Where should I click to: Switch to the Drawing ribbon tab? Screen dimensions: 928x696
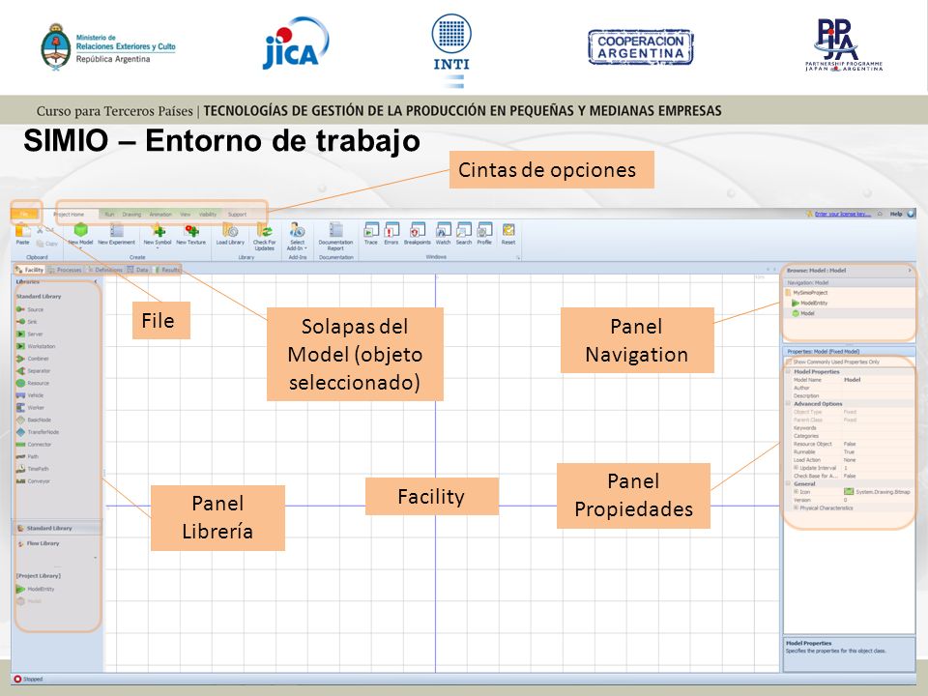(131, 215)
